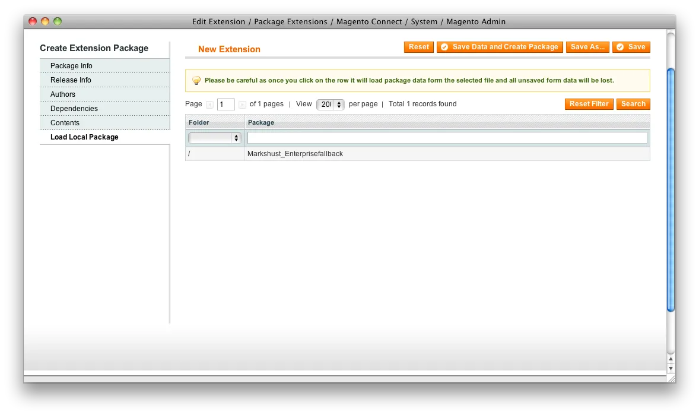Screen dimensions: 699x415
Task: Select the Authors tab
Action: click(x=62, y=94)
